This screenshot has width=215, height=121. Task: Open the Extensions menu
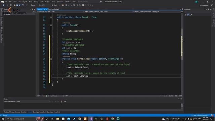click(x=60, y=2)
